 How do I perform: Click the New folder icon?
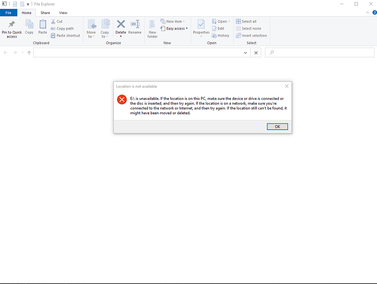(152, 24)
